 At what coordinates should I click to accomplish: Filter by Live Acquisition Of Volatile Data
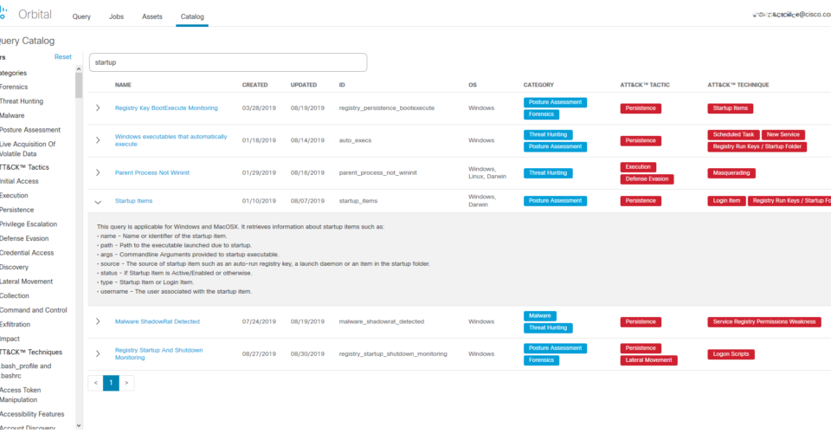coord(28,149)
